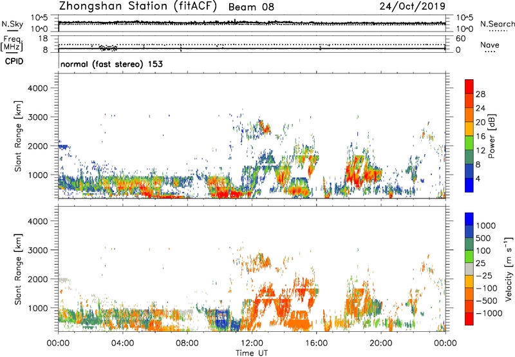Click the "18" frequency axis tick label
Screen dimensions: 515x357
[x=43, y=39]
